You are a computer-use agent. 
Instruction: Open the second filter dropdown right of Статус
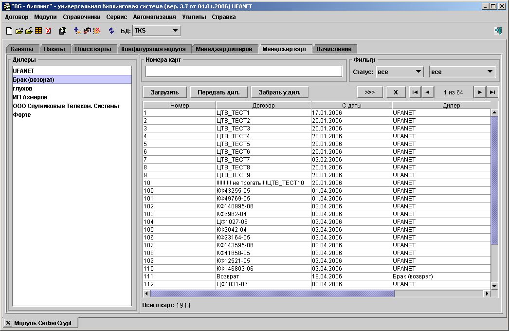[462, 72]
